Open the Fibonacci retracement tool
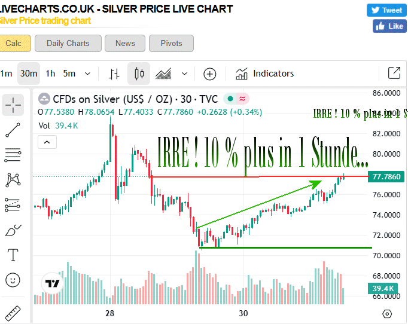This screenshot has height=324, width=408. [x=13, y=155]
